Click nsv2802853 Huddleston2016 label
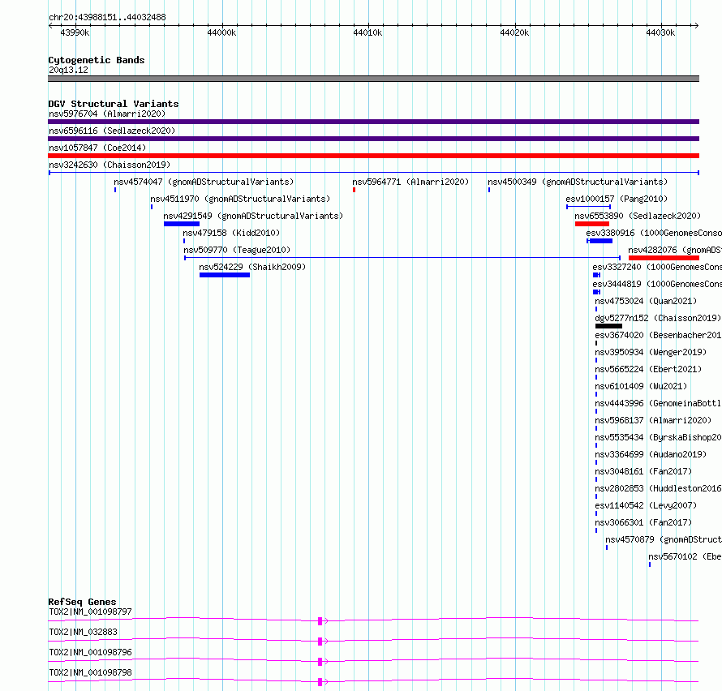 click(x=658, y=488)
